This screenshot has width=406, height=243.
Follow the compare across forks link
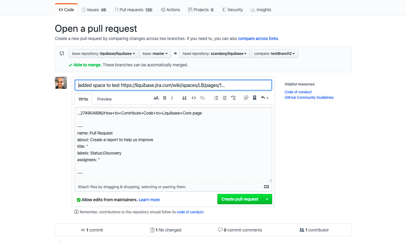pyautogui.click(x=258, y=38)
